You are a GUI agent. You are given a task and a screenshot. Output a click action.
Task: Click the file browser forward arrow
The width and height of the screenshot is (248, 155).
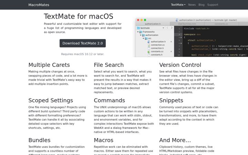(x=172, y=28)
